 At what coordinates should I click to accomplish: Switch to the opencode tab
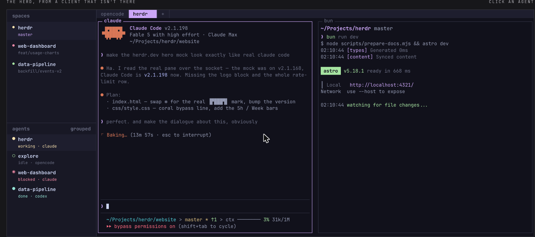point(113,14)
